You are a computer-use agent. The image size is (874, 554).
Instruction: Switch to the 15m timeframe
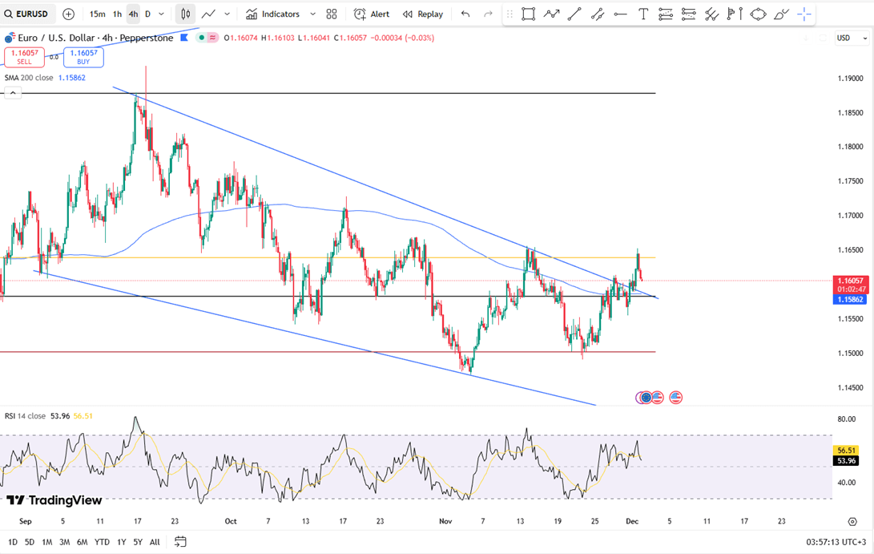[x=97, y=14]
